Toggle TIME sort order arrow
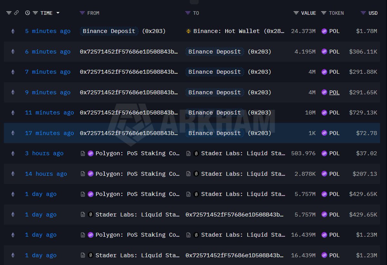Screen dimensions: 387x265 click(x=58, y=13)
